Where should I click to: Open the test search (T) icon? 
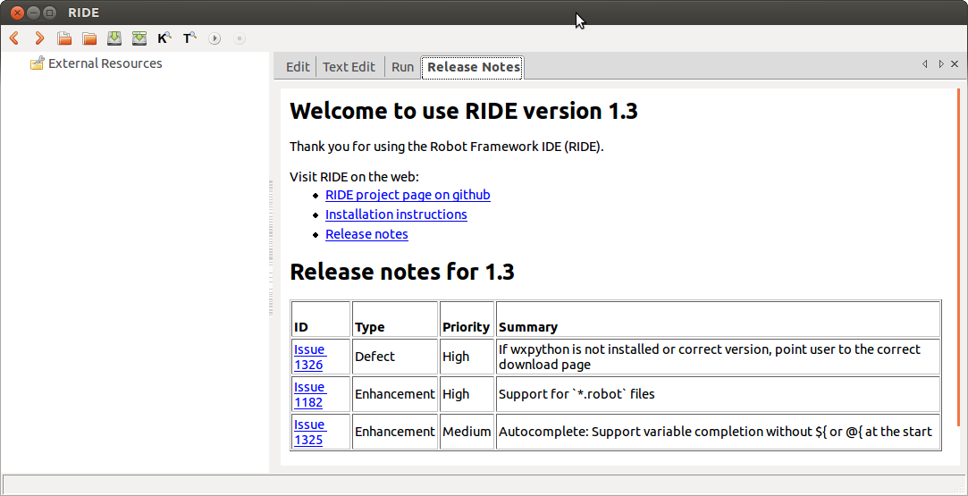coord(189,38)
